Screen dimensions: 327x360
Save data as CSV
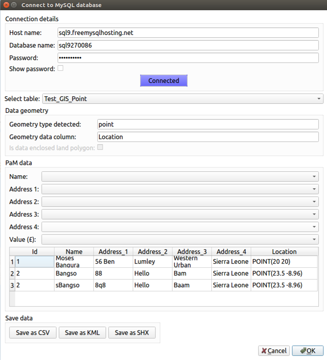[x=33, y=332]
